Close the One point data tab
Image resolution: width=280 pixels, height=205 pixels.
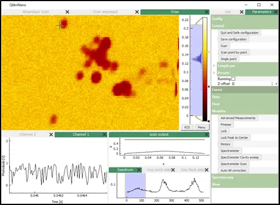point(173,170)
